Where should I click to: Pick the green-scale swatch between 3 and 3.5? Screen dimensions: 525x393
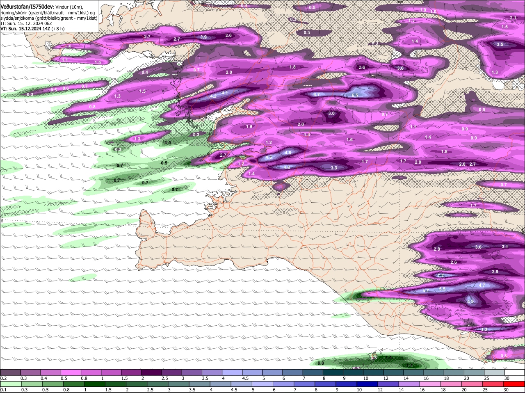point(180,384)
